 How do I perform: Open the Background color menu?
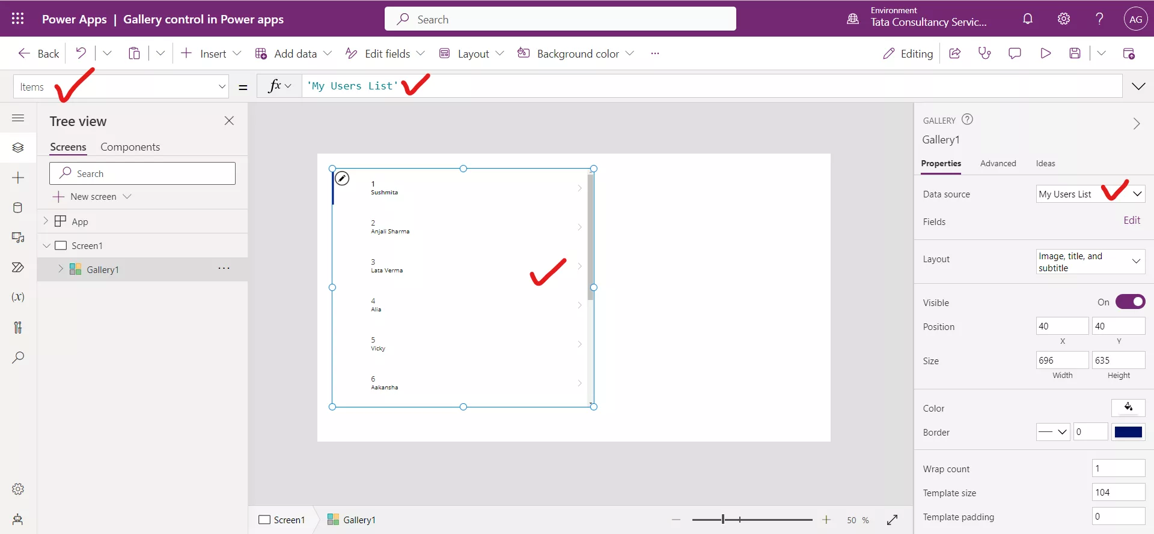click(576, 53)
